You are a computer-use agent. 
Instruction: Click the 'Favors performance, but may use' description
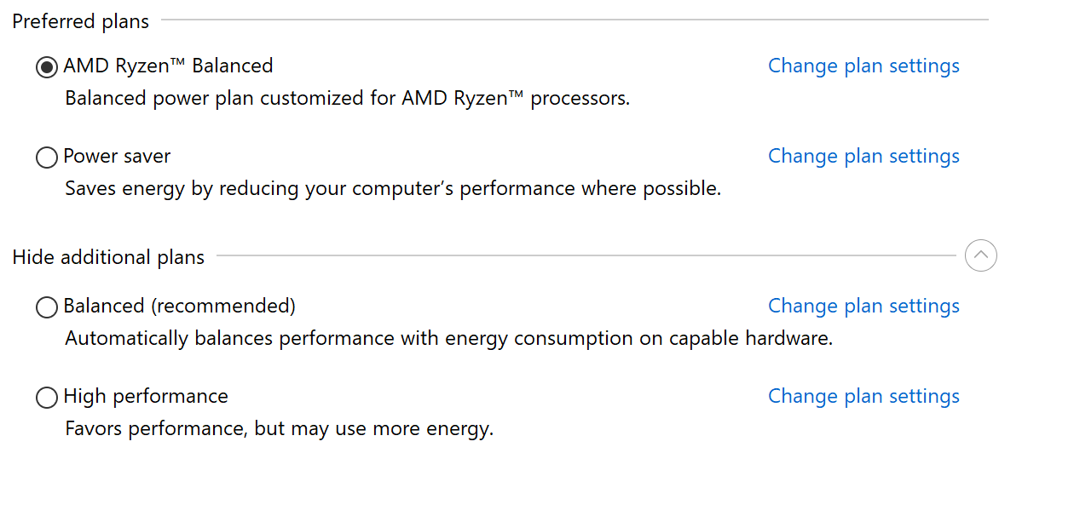[x=279, y=429]
